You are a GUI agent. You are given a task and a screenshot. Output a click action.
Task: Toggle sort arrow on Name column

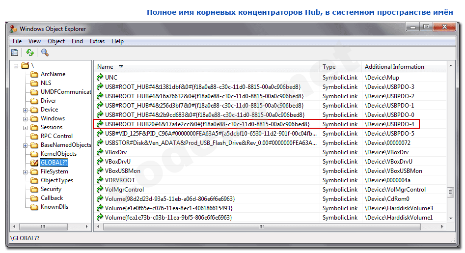coord(121,67)
